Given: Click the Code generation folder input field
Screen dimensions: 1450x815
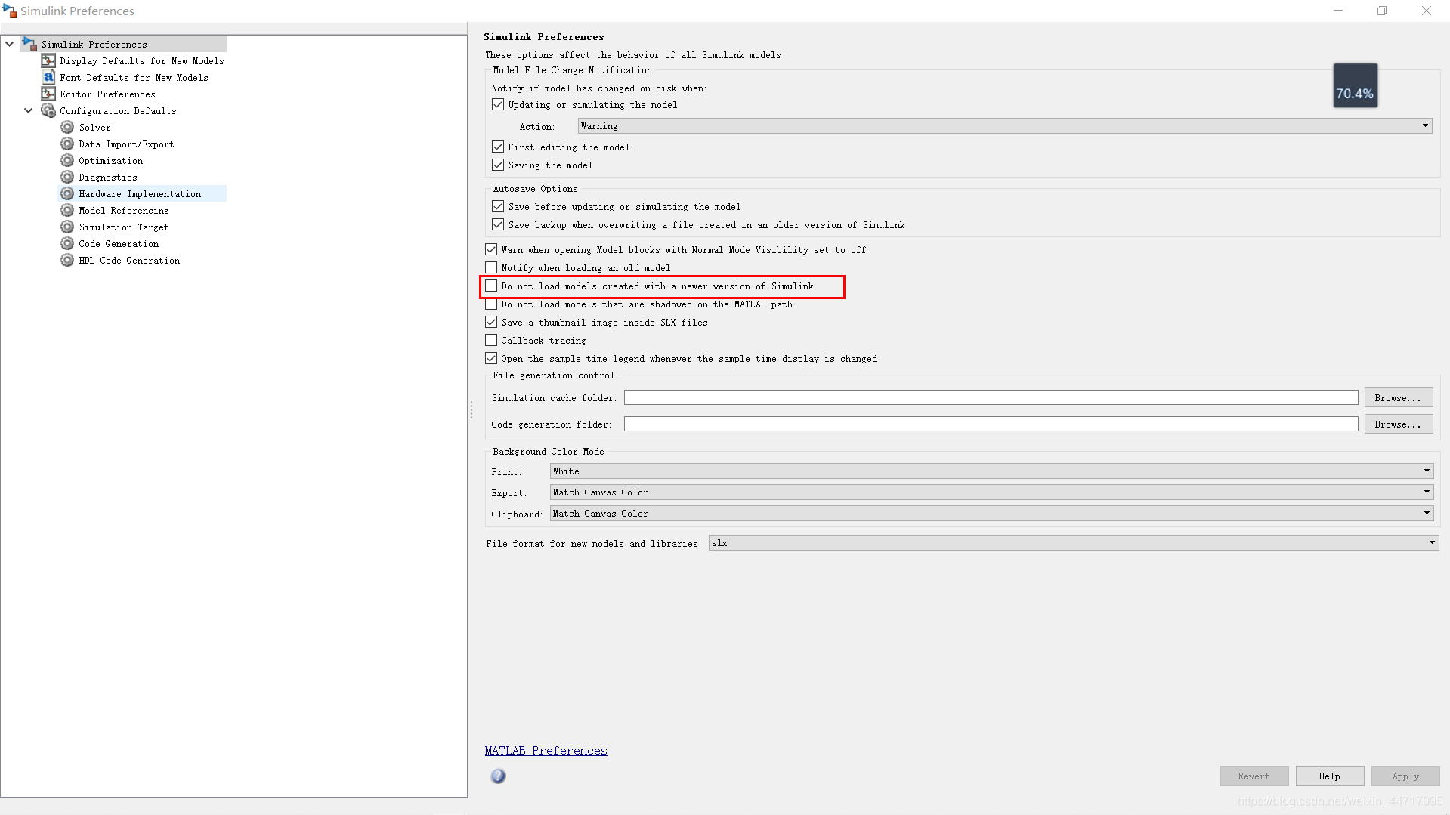Looking at the screenshot, I should coord(991,424).
